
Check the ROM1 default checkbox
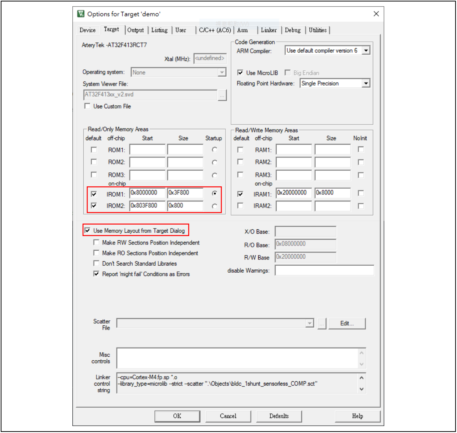[x=94, y=150]
